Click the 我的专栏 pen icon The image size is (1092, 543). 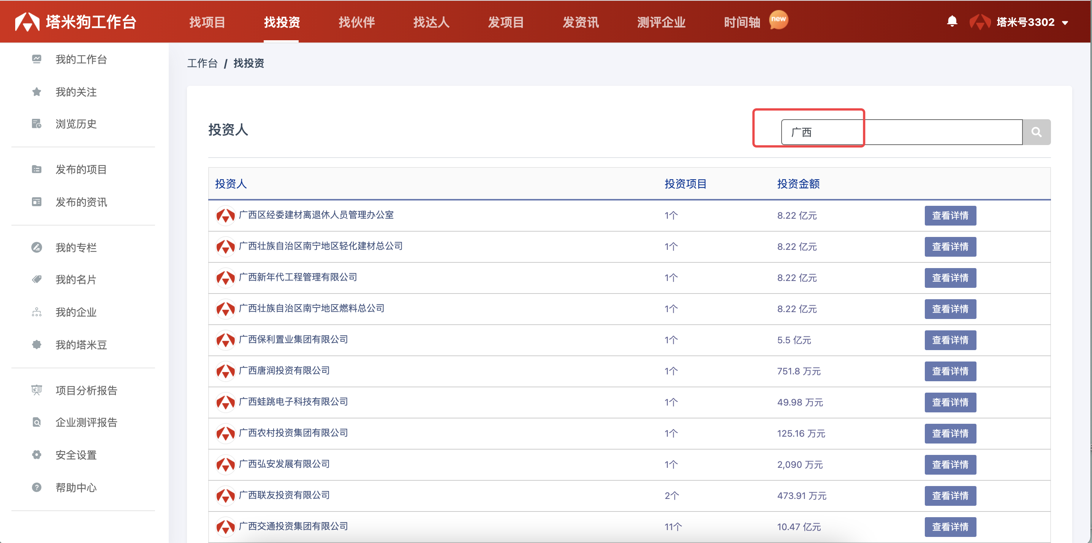point(36,247)
